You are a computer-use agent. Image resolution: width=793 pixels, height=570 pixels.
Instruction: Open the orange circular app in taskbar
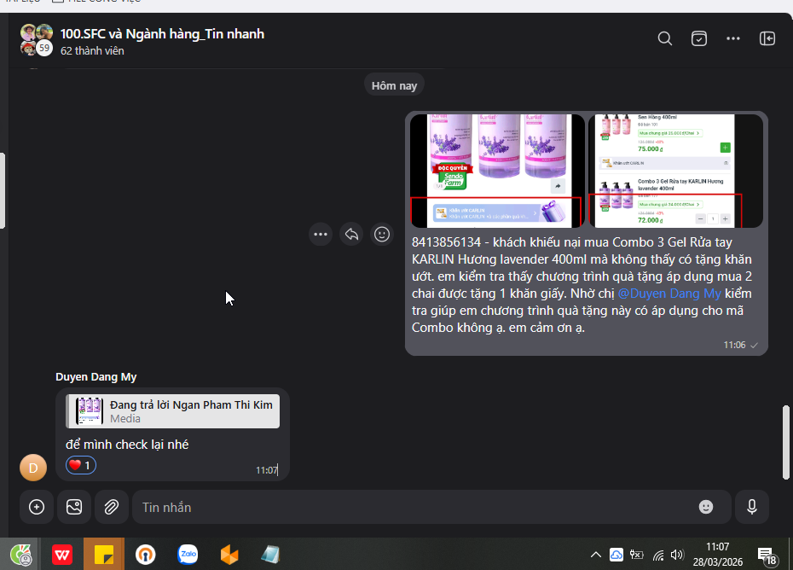pos(146,555)
